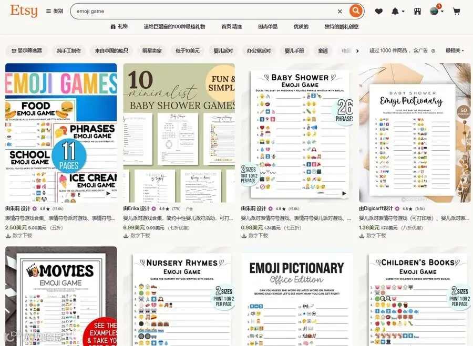This screenshot has width=473, height=346.
Task: Toggle the 童谣 filter chip
Action: pyautogui.click(x=323, y=50)
